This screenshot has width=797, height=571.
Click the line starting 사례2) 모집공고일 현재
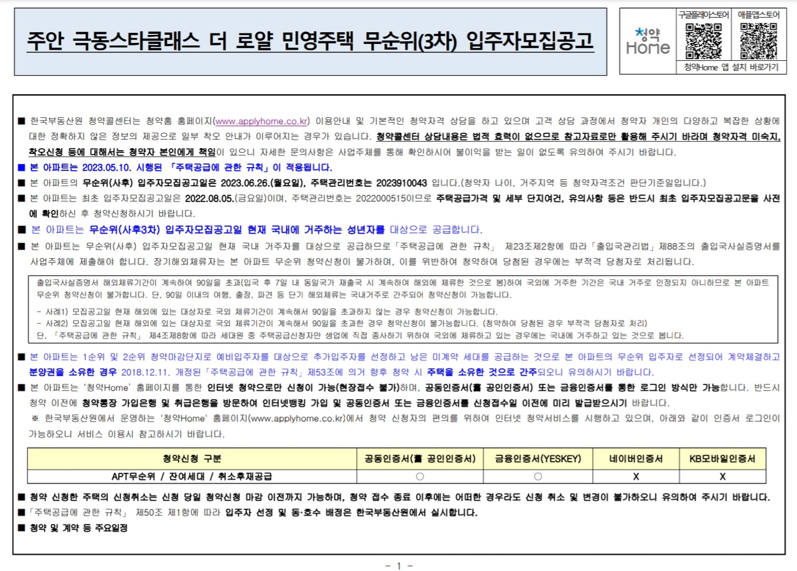point(342,323)
